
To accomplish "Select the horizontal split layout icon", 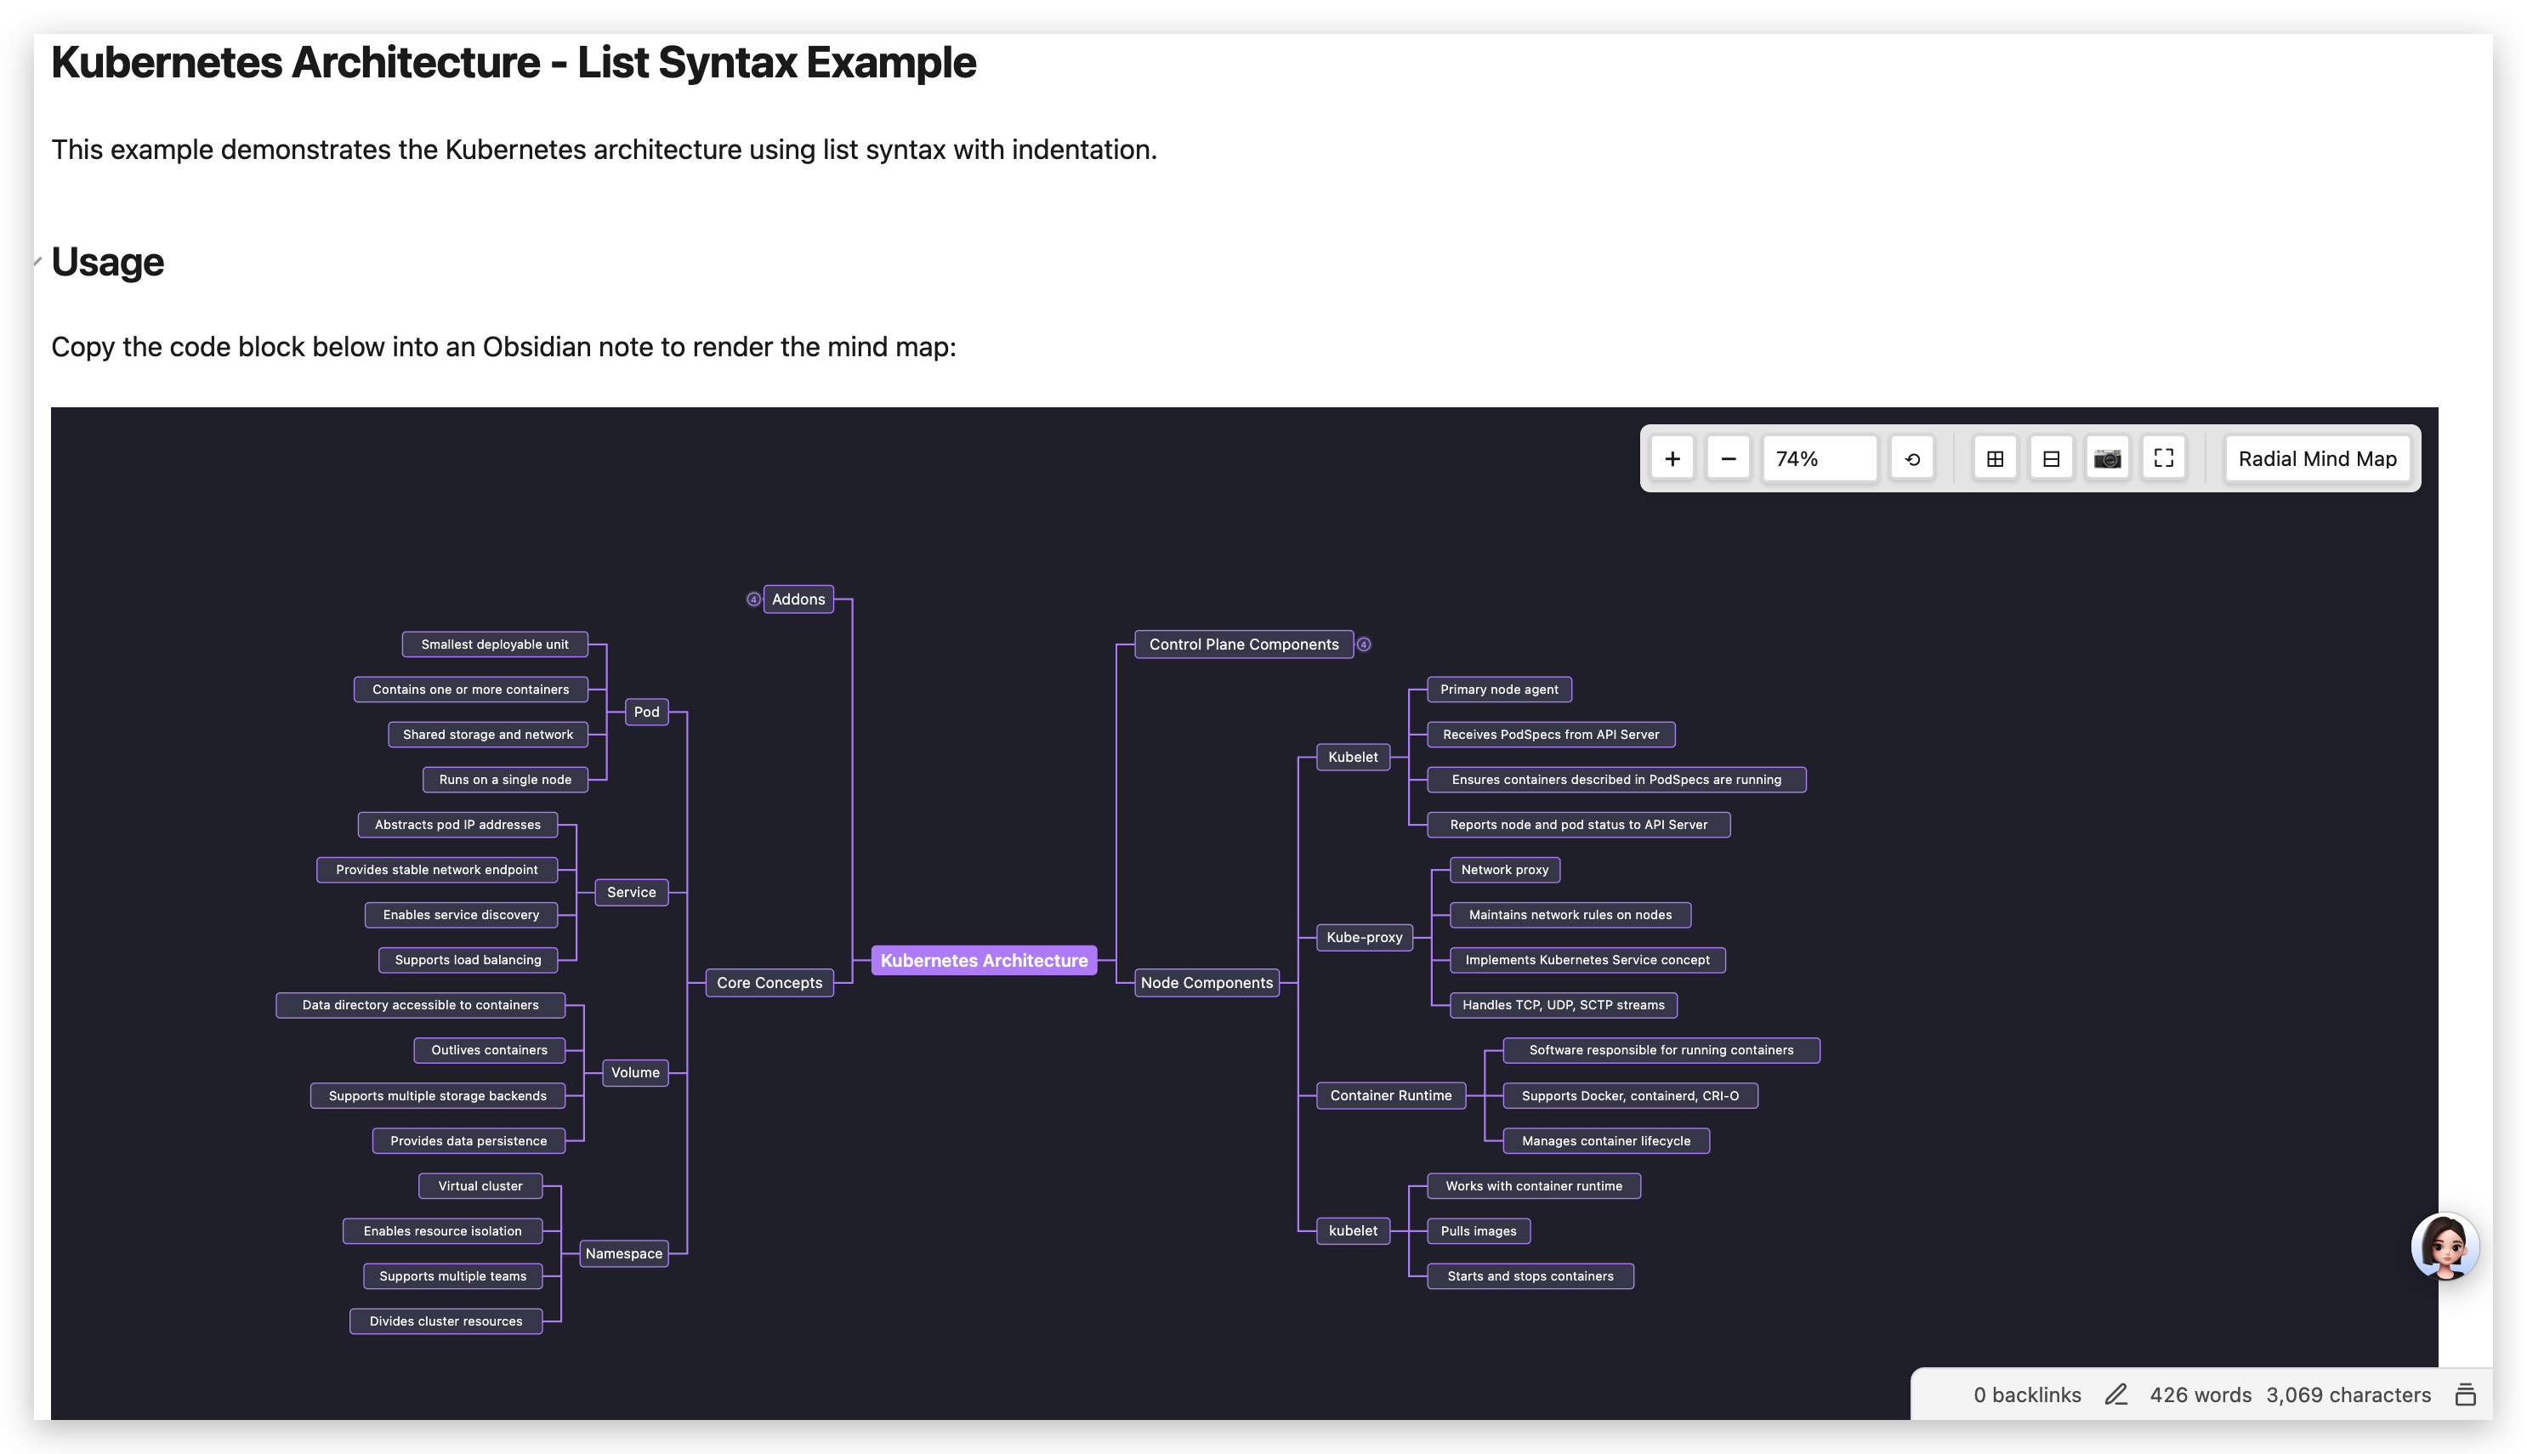I will coord(2051,458).
